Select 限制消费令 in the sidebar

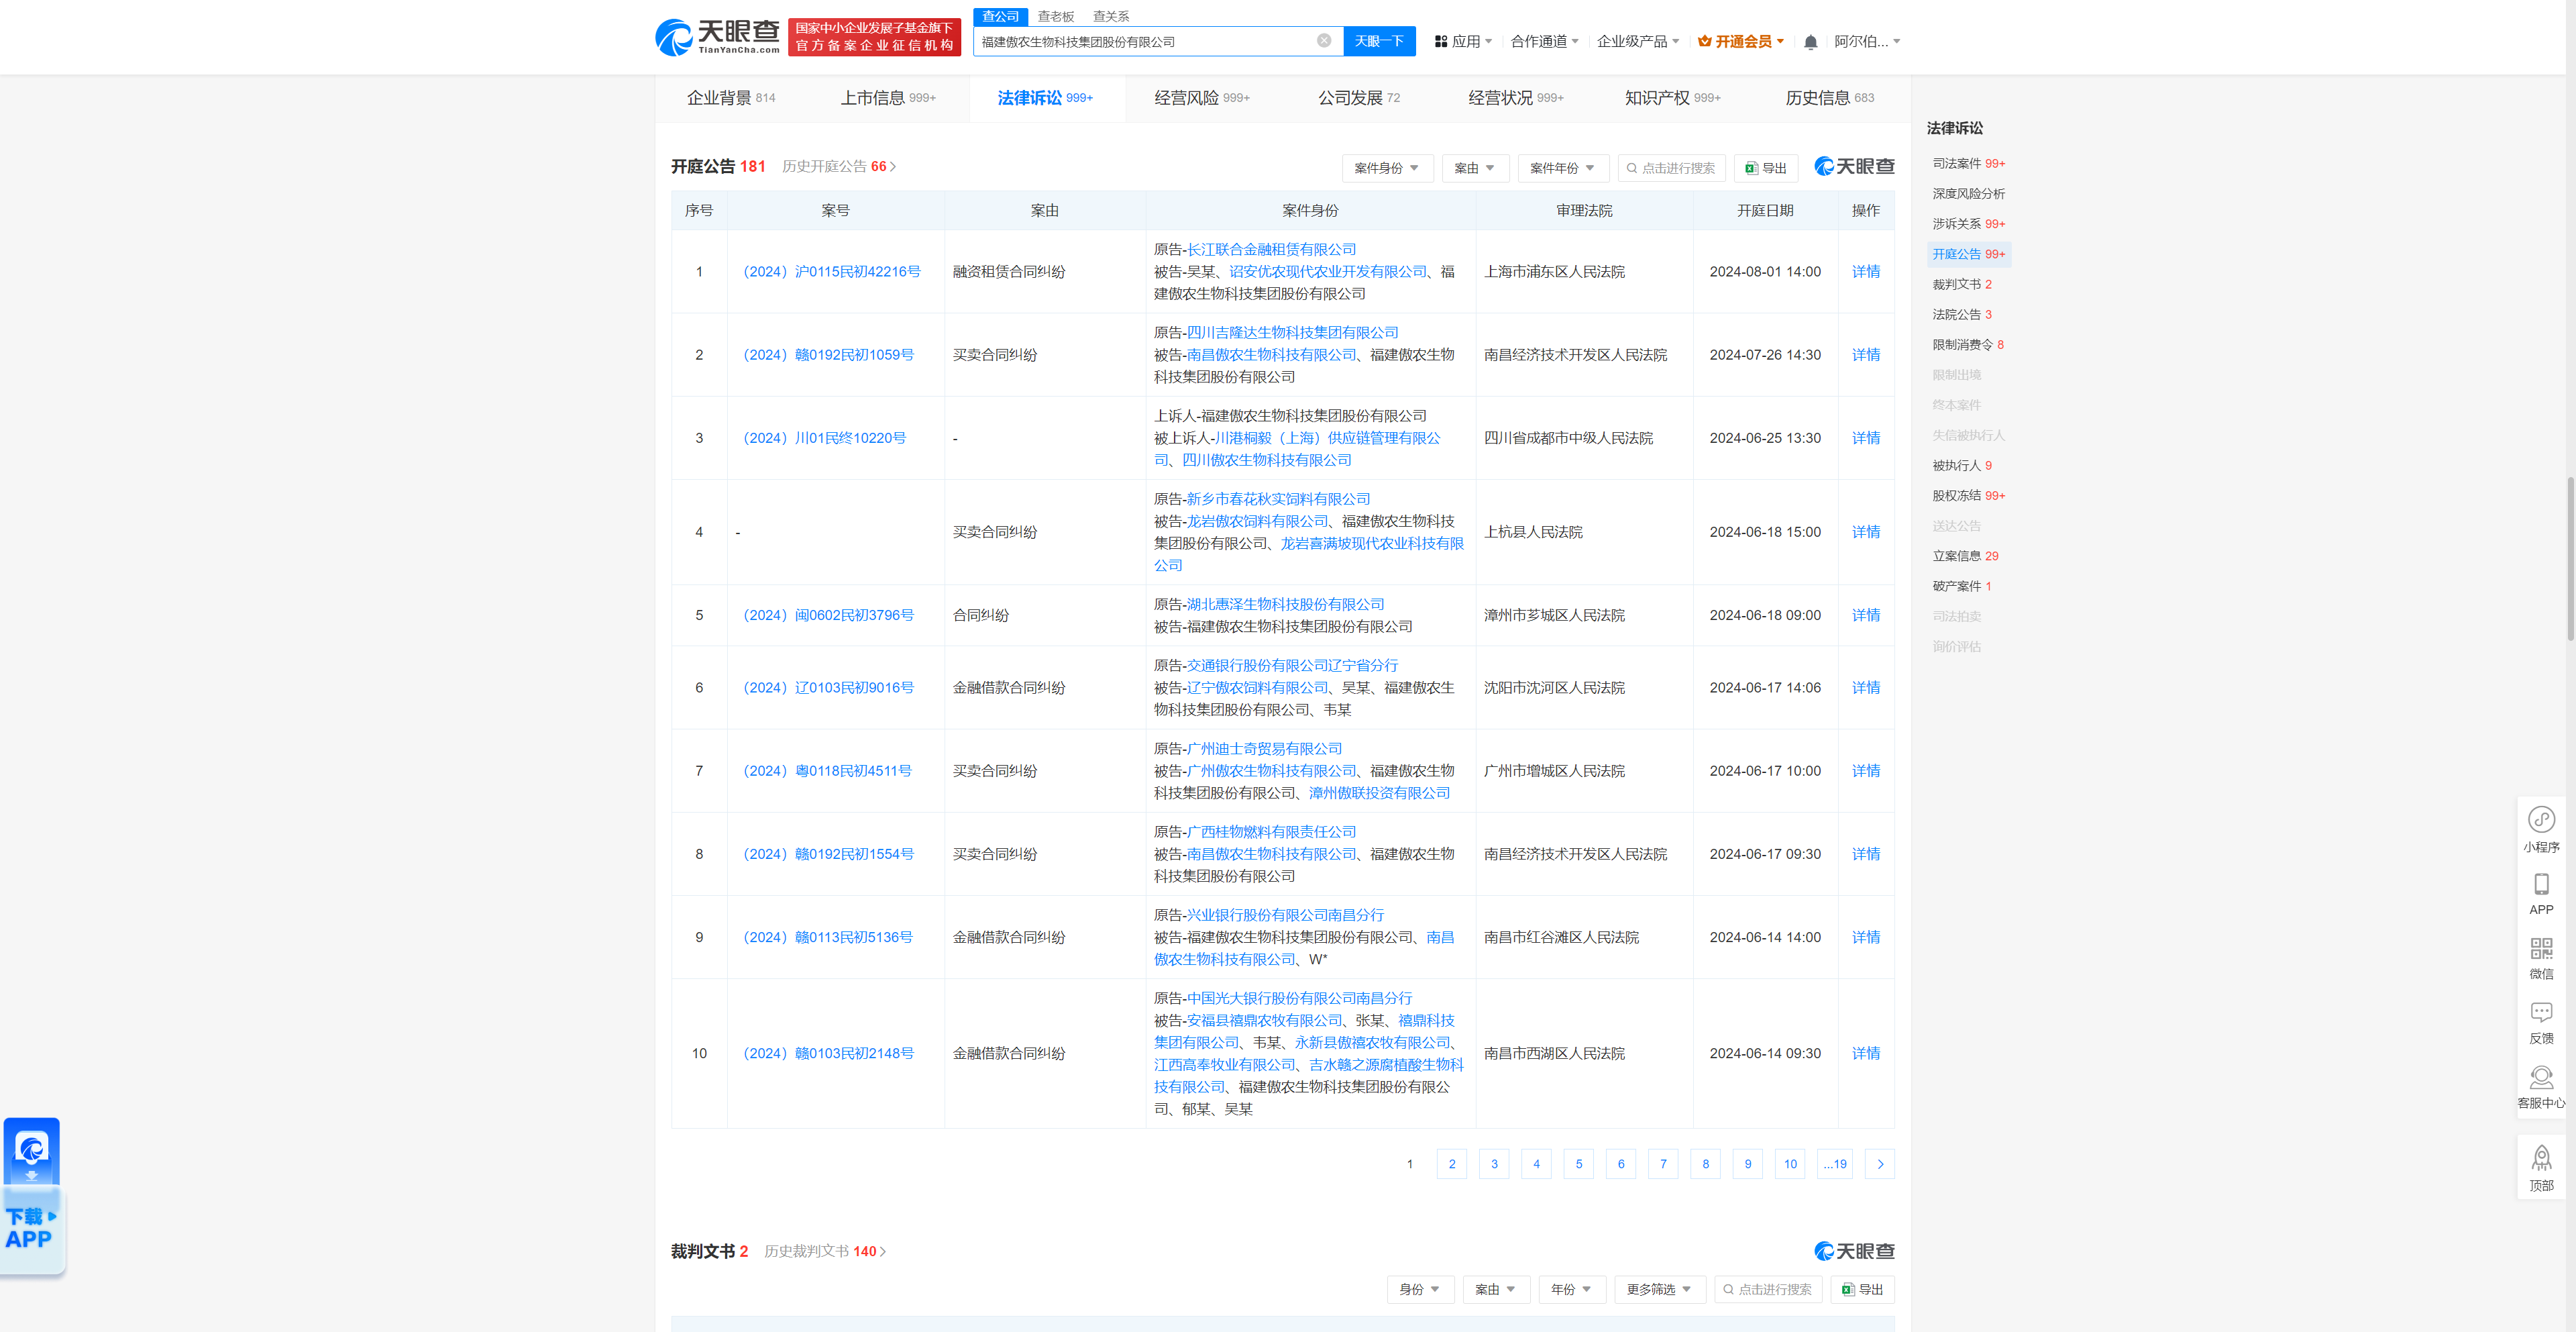point(1967,344)
